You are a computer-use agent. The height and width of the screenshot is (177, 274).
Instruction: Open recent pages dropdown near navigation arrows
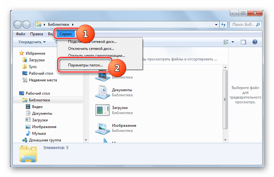tap(33, 25)
